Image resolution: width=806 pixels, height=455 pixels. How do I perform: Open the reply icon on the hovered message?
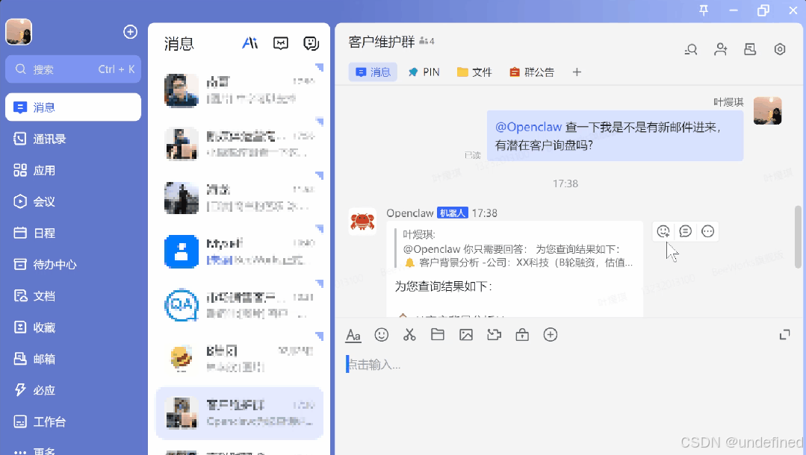coord(686,231)
